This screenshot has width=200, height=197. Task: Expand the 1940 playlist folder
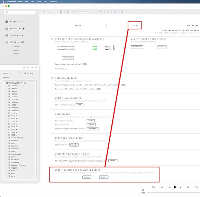click(x=17, y=113)
